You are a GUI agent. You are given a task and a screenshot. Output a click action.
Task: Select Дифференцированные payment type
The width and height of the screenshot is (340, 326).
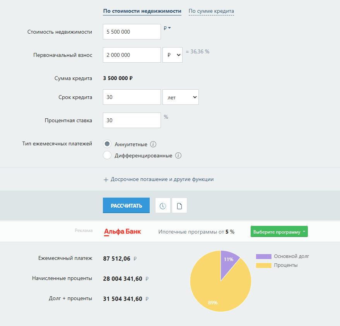pyautogui.click(x=107, y=156)
